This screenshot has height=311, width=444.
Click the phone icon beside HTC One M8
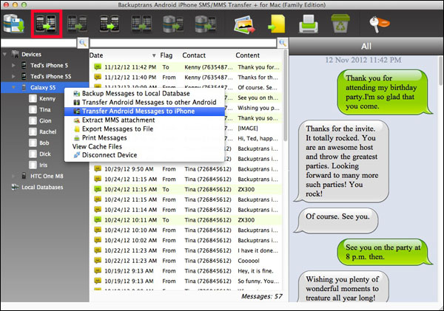coord(24,176)
